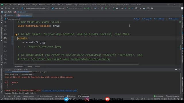Screen dimensions: 184x103
Task: Open the Refactor menu
Action: (x=42, y=5)
